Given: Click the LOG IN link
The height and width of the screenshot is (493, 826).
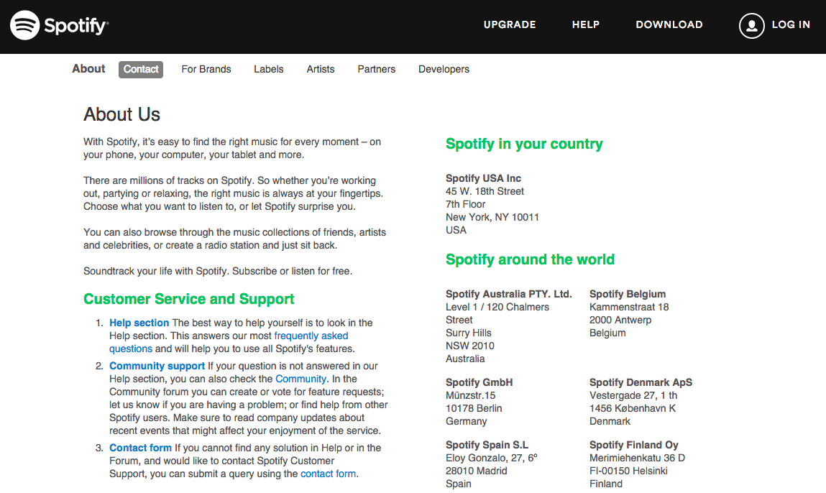Looking at the screenshot, I should 791,24.
